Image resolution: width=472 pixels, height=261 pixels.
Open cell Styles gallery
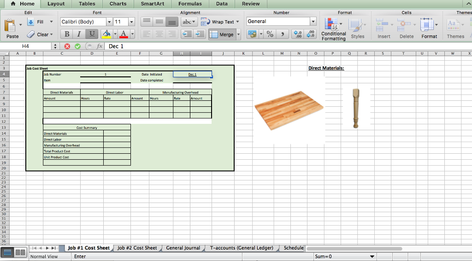coord(357,29)
